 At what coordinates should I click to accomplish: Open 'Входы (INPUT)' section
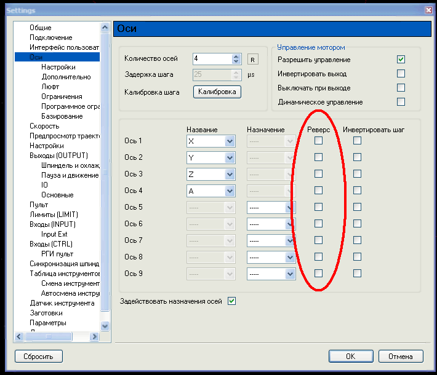53,224
